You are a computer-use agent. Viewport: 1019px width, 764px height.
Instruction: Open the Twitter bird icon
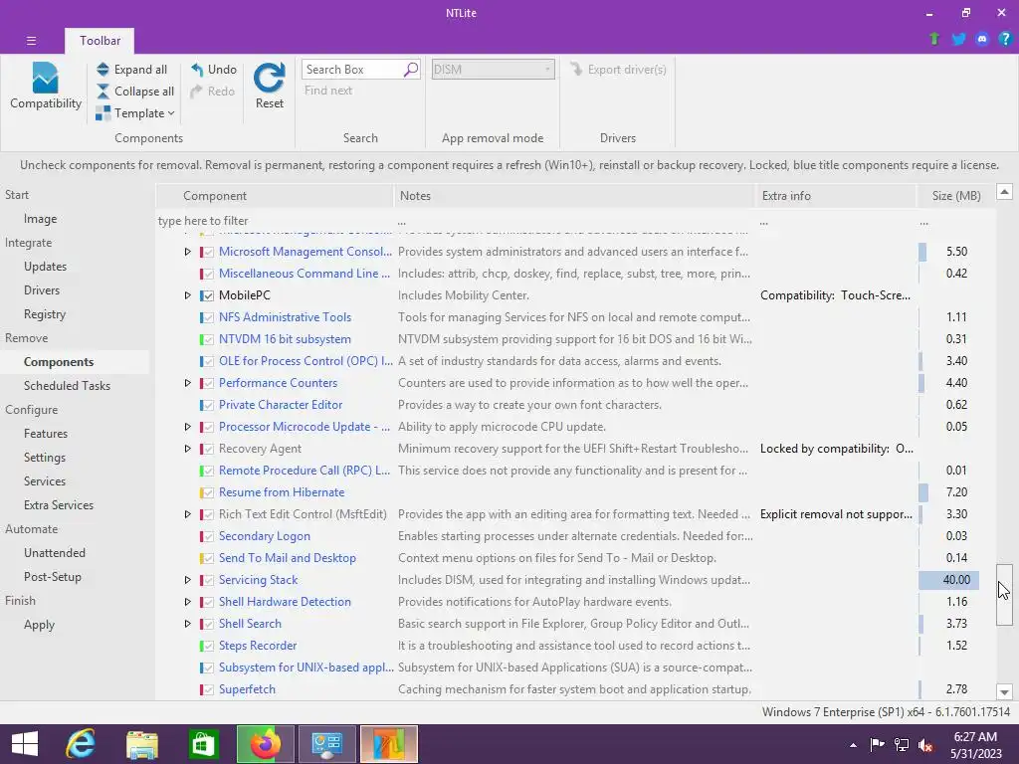coord(958,39)
